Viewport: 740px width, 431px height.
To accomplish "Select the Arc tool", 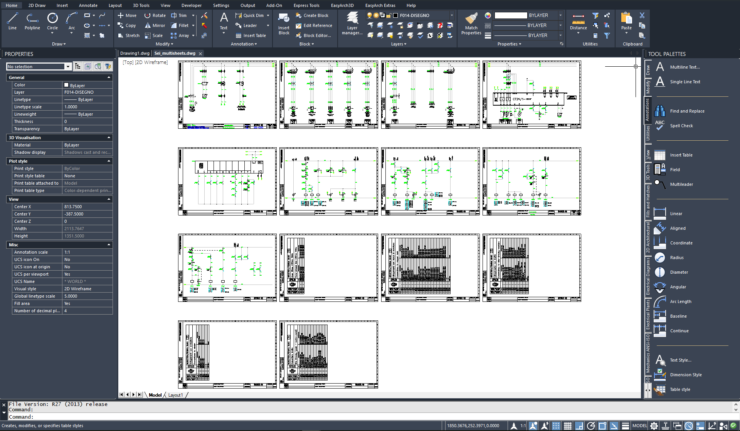I will tap(72, 21).
